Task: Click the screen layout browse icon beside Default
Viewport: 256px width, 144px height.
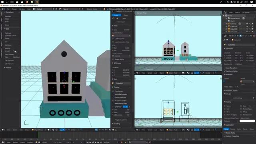Action: (34, 9)
